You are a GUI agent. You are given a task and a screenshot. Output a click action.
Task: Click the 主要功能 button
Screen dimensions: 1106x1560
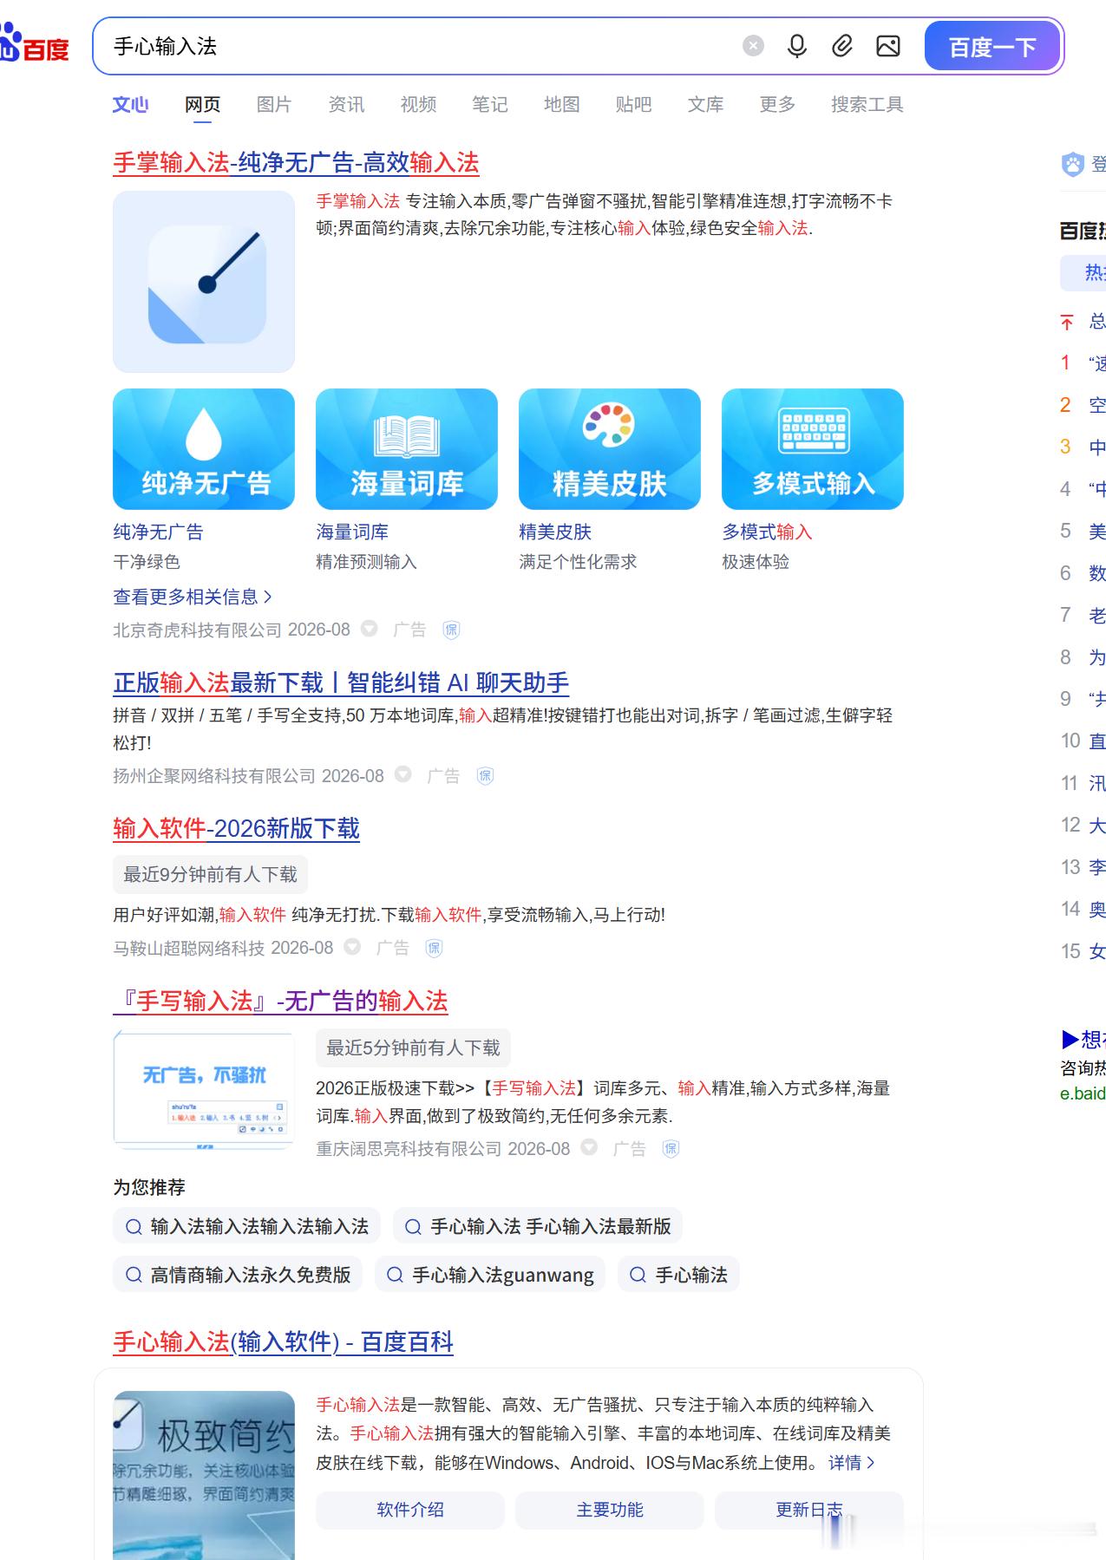pyautogui.click(x=610, y=1510)
